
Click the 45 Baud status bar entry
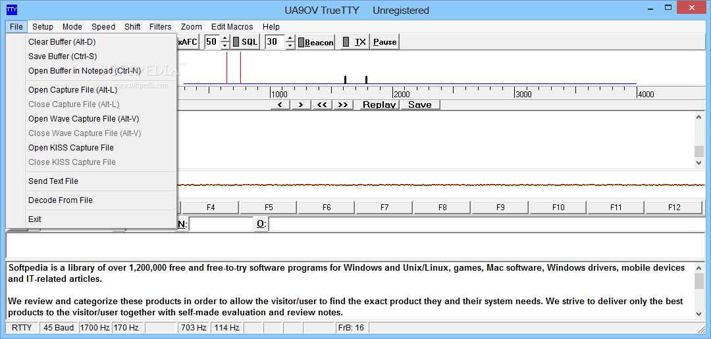tap(59, 328)
